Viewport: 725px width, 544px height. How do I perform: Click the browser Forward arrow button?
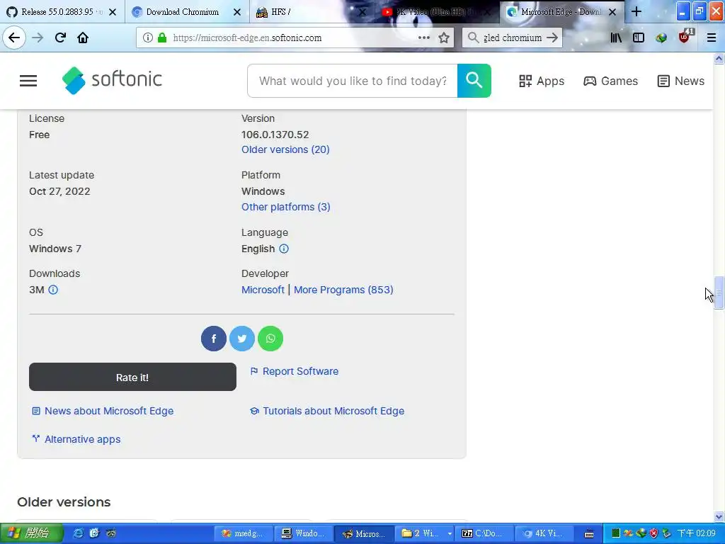pyautogui.click(x=38, y=38)
